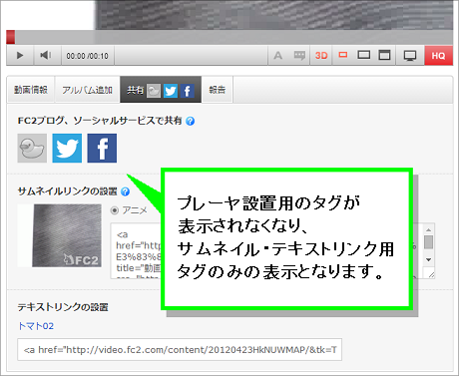The height and width of the screenshot is (376, 459).
Task: Open the 報告 tab
Action: [x=218, y=90]
